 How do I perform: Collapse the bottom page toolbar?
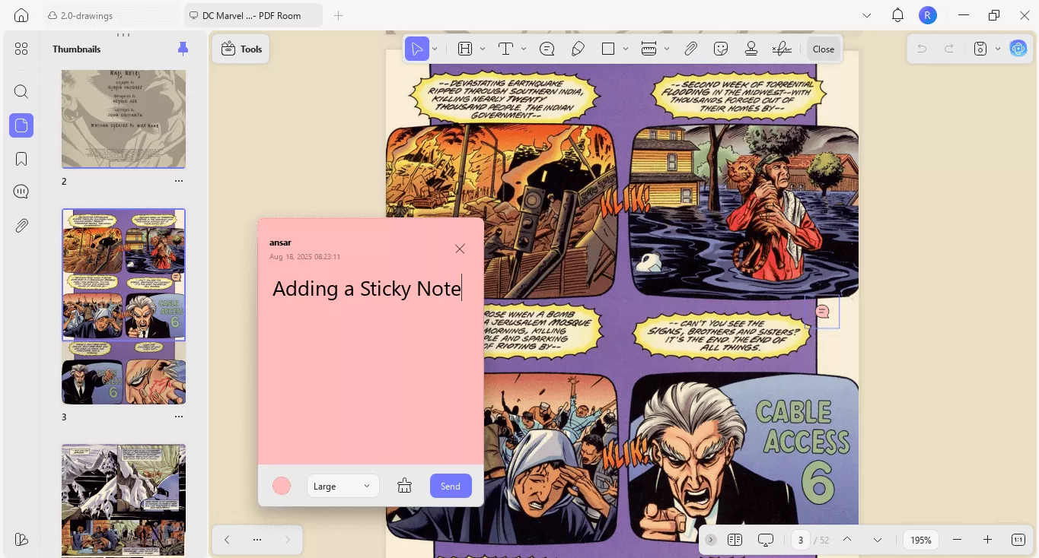click(710, 540)
